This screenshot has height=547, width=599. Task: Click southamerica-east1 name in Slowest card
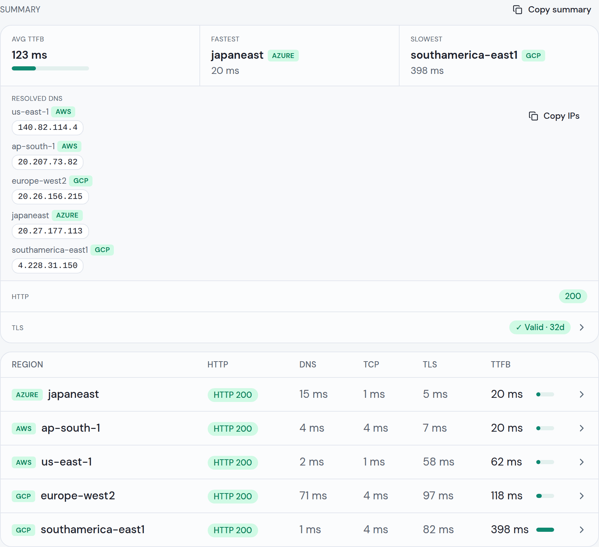464,55
